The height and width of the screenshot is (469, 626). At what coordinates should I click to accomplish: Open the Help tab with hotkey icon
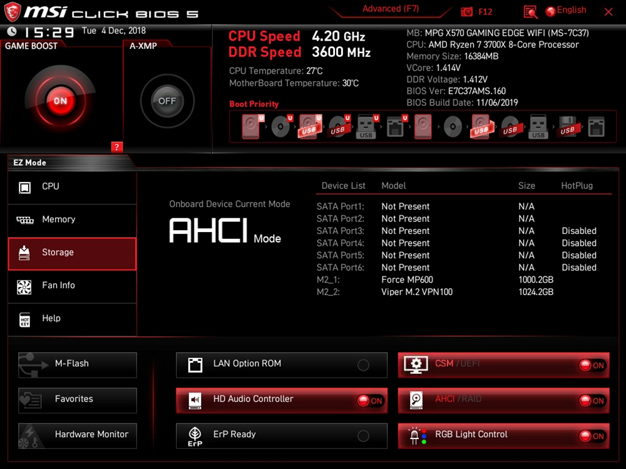coord(72,319)
